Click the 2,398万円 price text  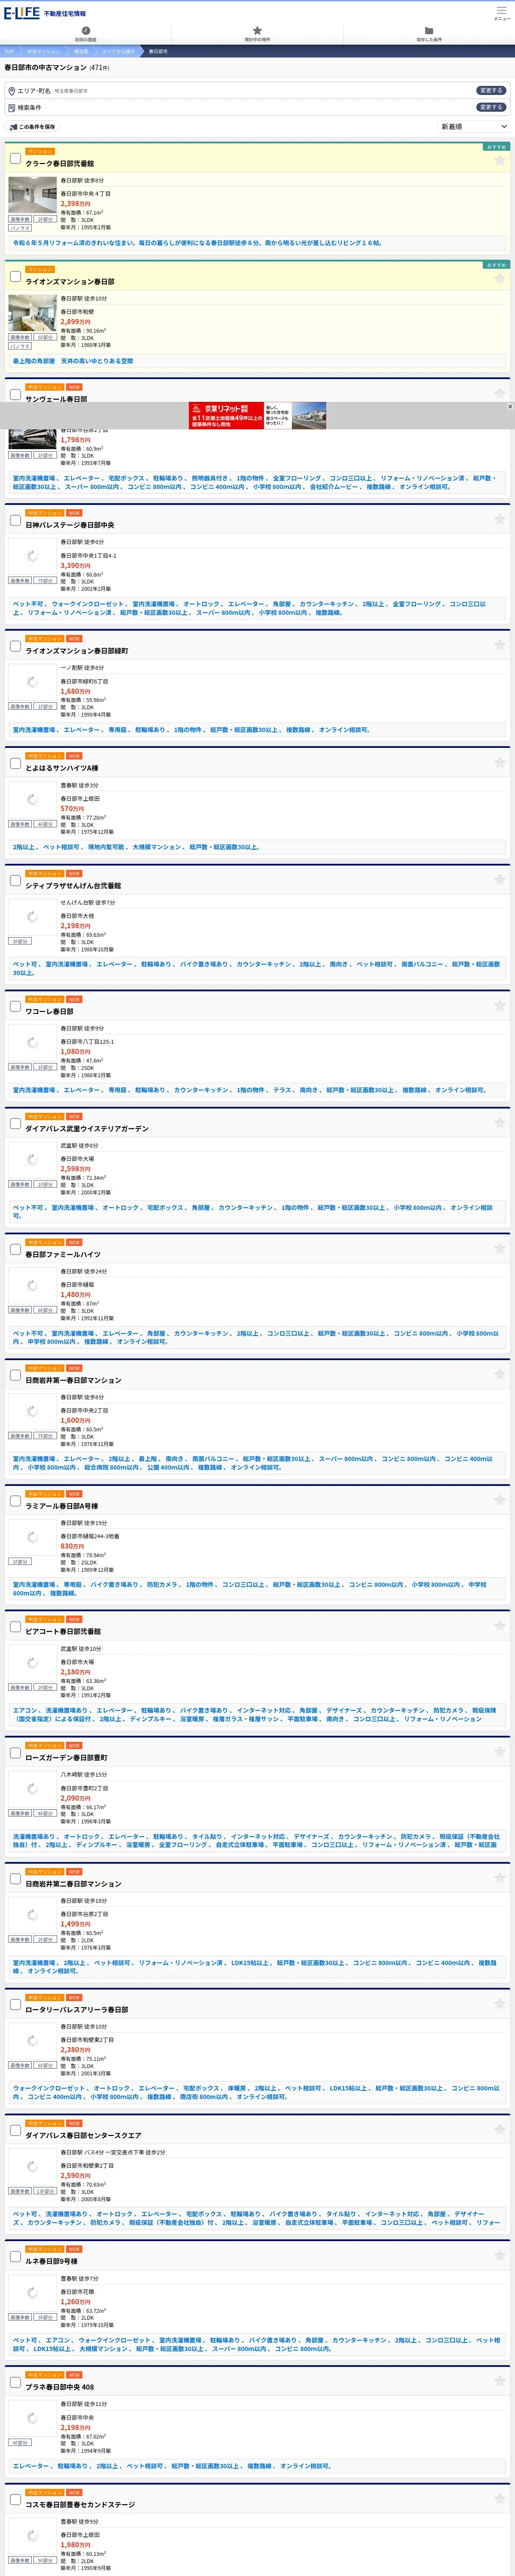click(x=75, y=204)
